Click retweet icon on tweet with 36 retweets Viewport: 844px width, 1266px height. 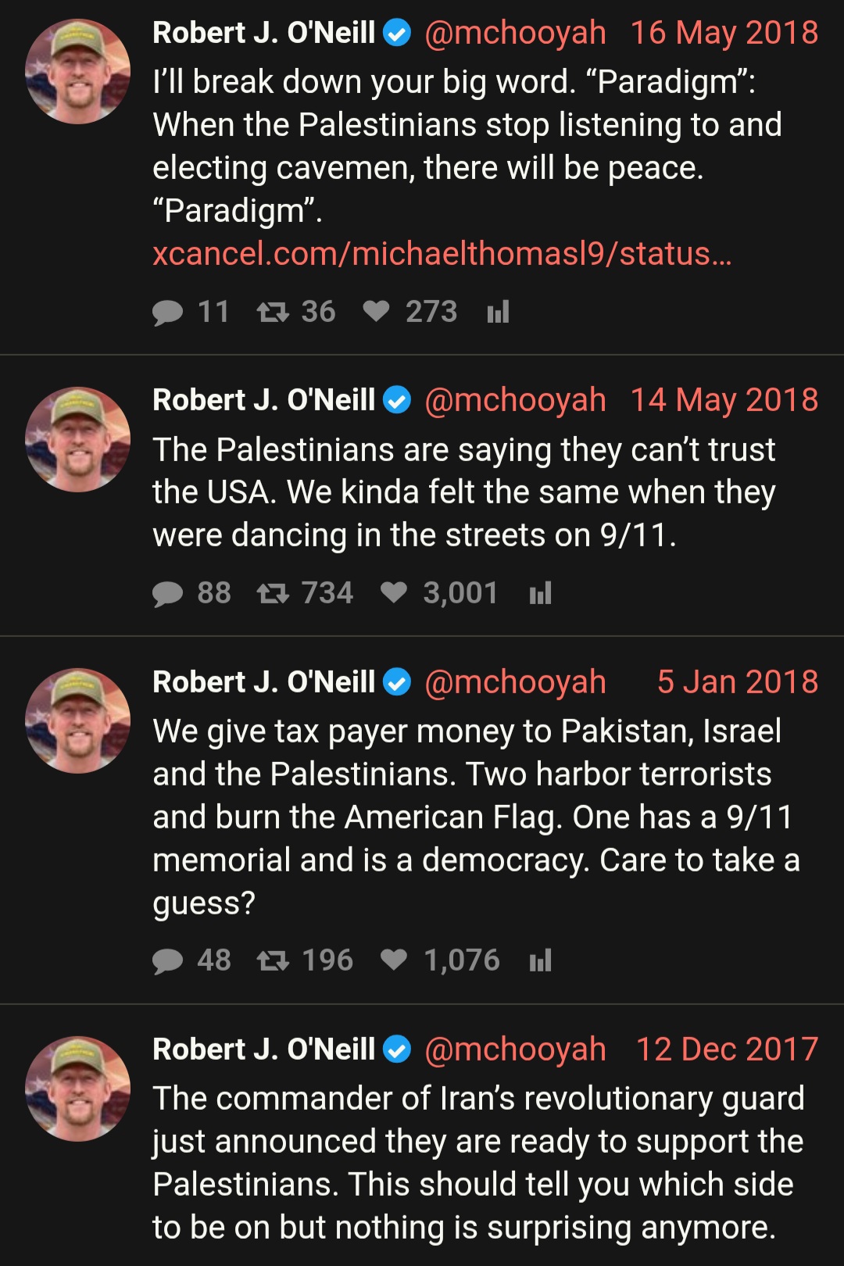(273, 313)
